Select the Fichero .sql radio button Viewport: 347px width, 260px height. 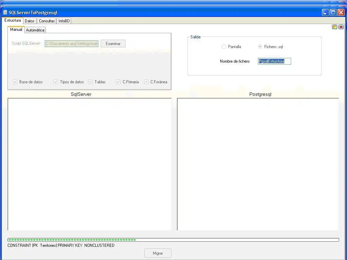tap(260, 47)
